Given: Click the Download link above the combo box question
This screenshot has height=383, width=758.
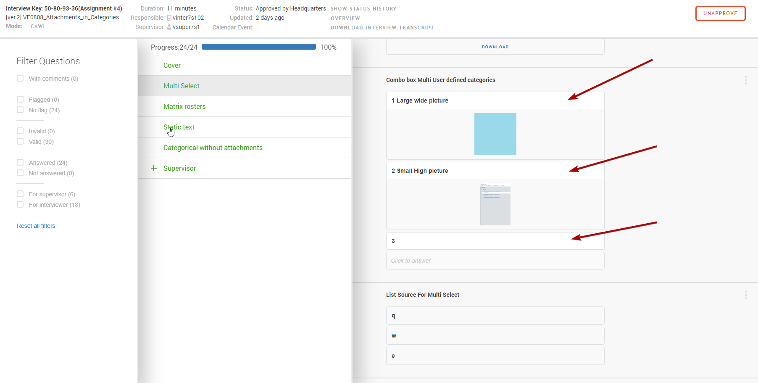Looking at the screenshot, I should point(495,47).
